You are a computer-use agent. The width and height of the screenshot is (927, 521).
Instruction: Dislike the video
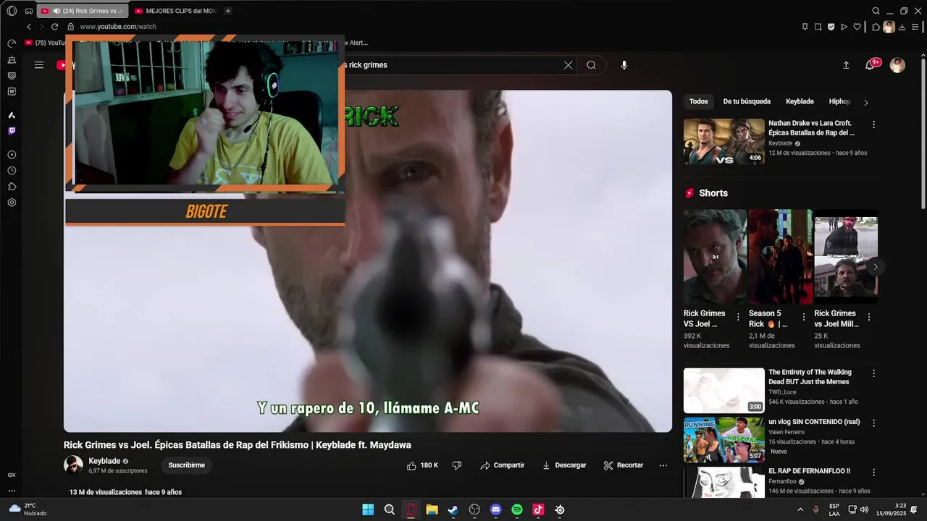[457, 465]
